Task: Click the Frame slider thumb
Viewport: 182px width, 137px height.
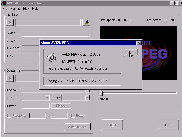Action: (101, 93)
